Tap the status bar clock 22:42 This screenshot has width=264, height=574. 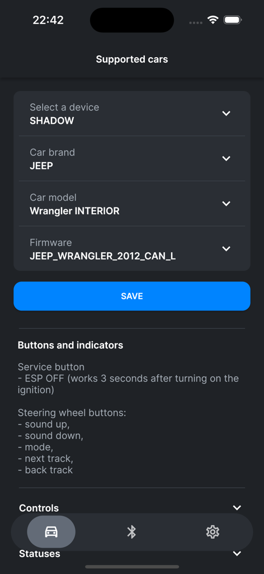click(48, 20)
